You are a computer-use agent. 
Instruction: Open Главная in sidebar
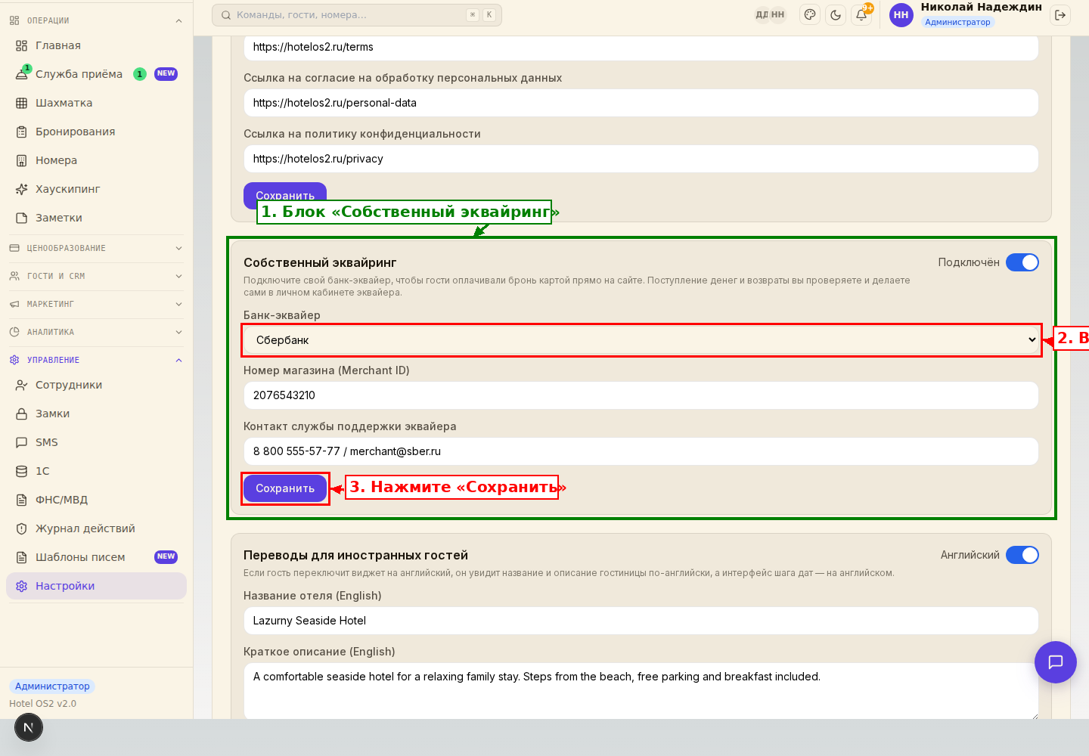(x=96, y=45)
